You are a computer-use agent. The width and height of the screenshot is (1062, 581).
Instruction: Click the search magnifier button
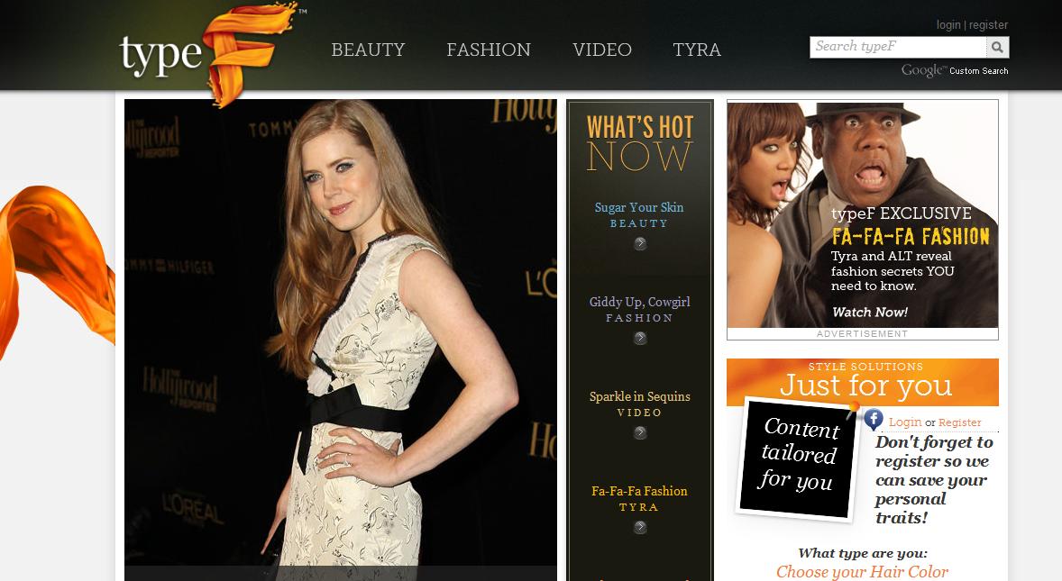click(x=997, y=47)
